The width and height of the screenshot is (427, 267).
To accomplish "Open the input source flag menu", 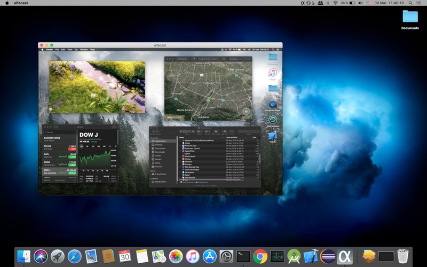I will point(368,3).
